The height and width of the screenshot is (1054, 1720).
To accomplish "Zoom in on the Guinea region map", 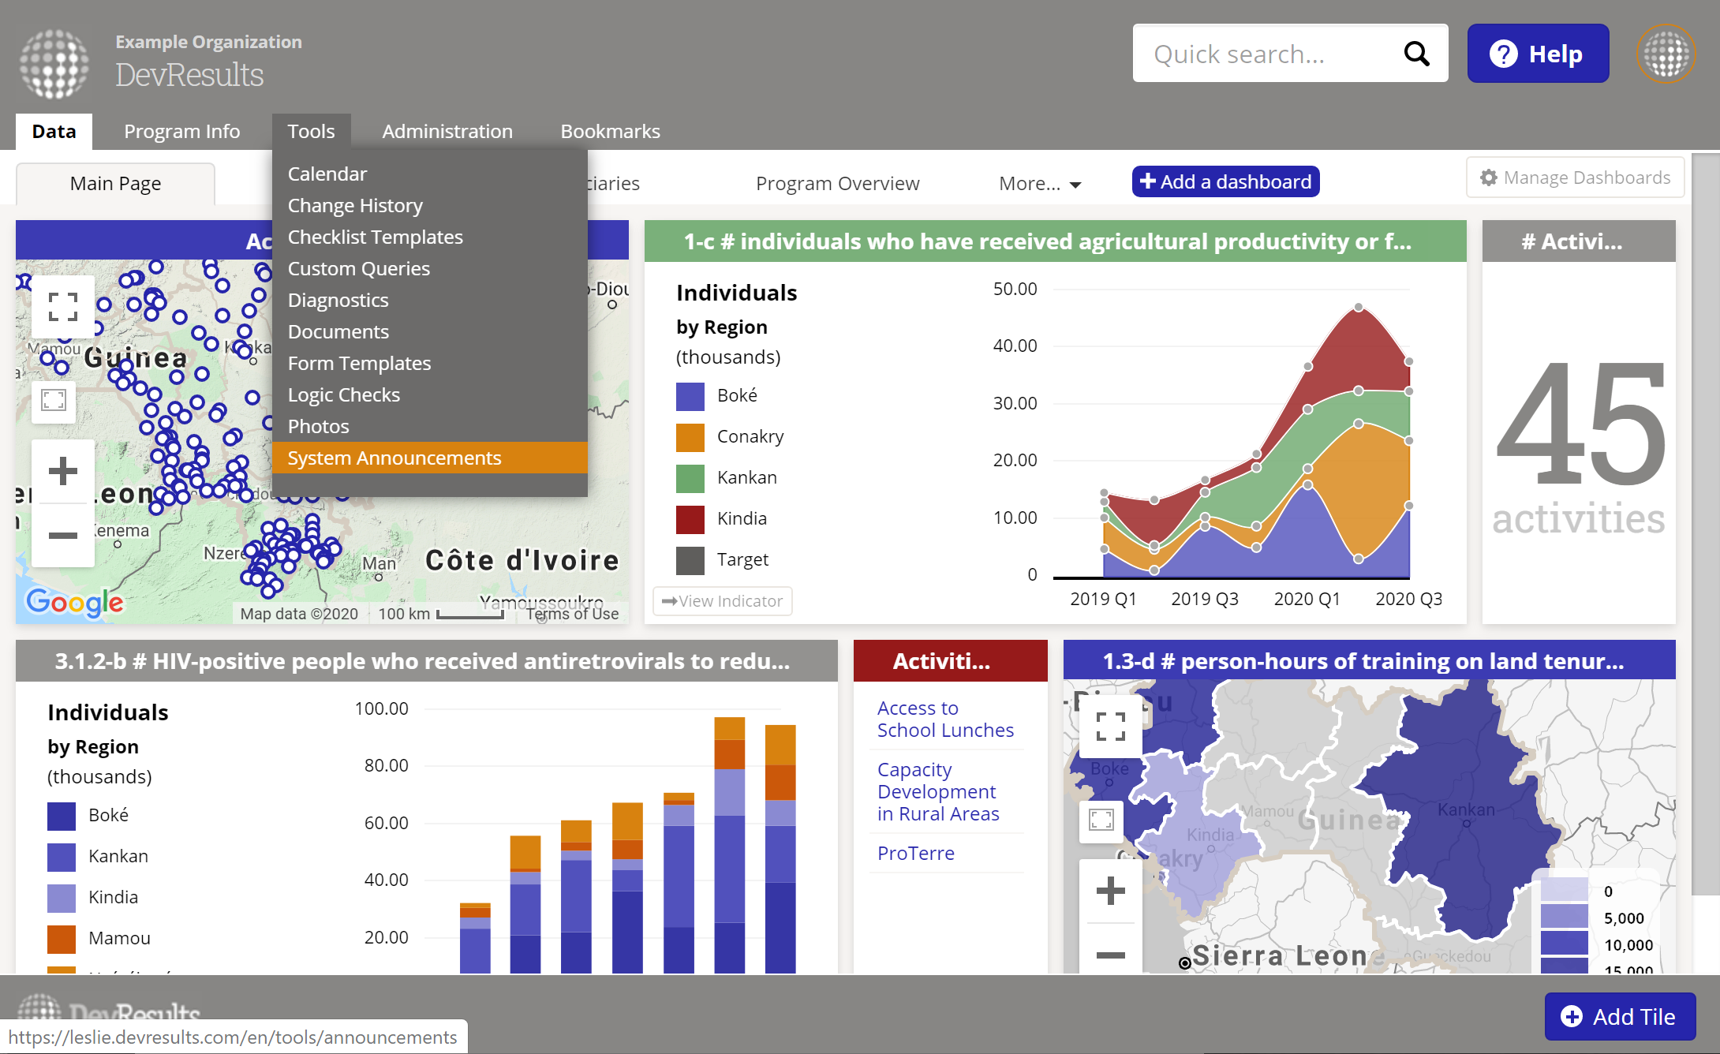I will coord(1110,891).
